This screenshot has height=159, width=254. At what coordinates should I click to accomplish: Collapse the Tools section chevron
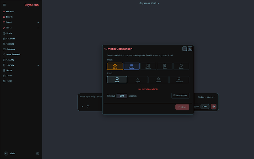(x=38, y=28)
